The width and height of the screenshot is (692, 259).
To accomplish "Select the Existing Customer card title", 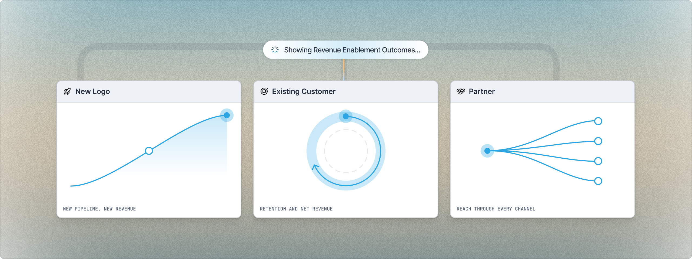I will point(304,91).
